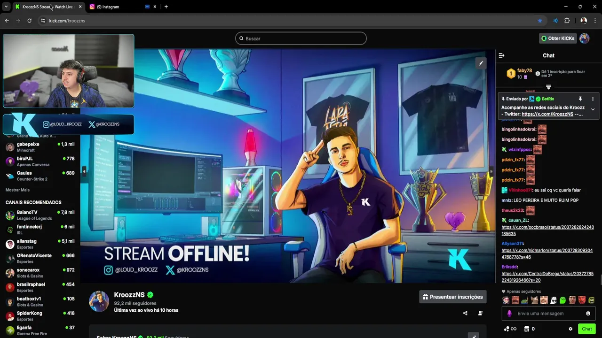The height and width of the screenshot is (338, 602).
Task: Reload the page
Action: (x=29, y=21)
